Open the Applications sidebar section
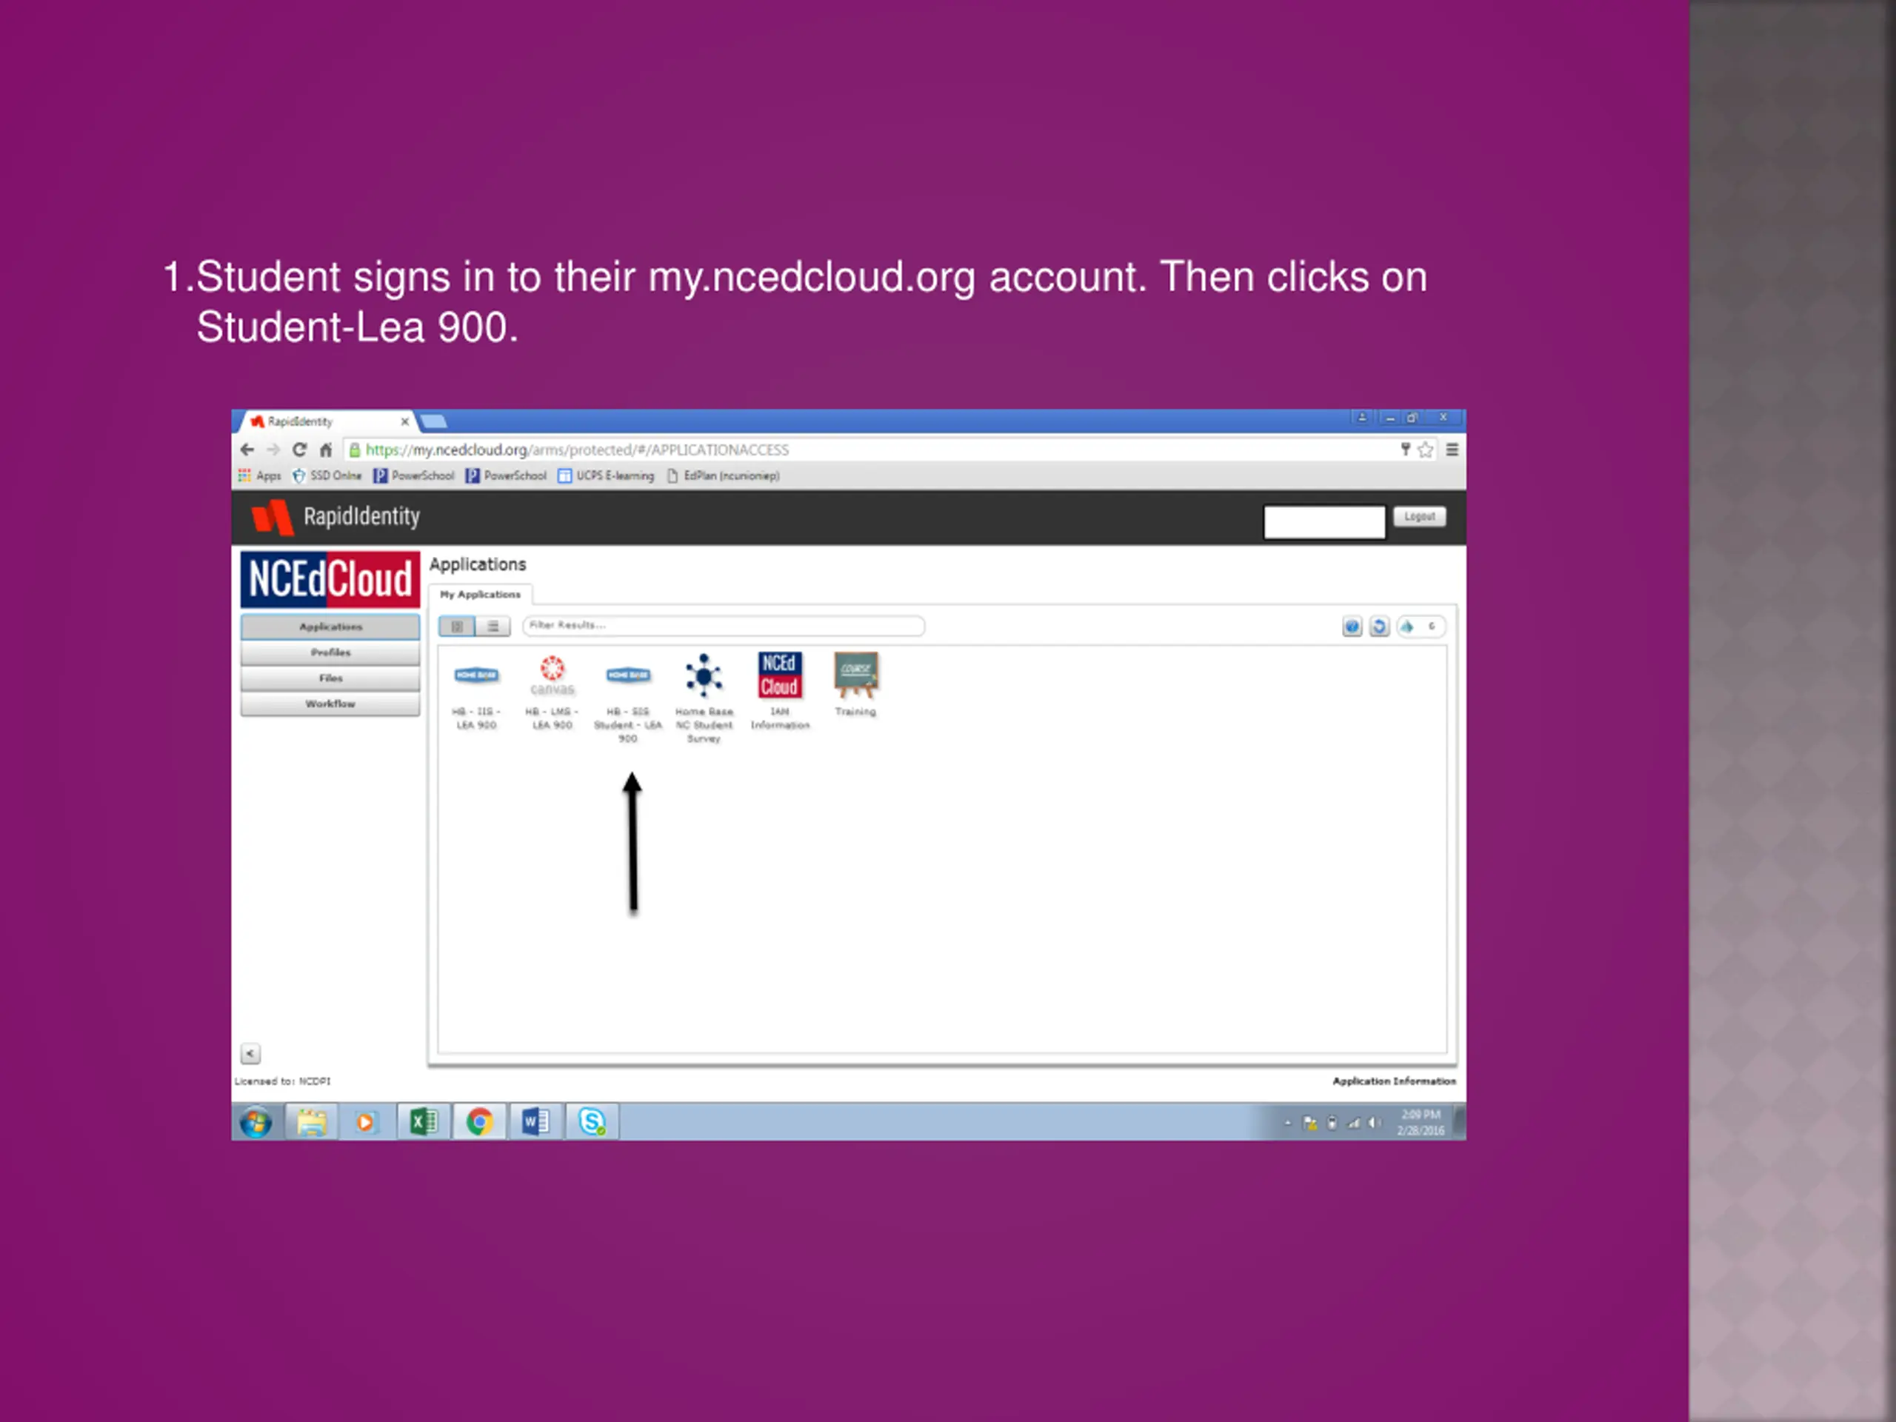Screen dimensions: 1896x1422 330,627
